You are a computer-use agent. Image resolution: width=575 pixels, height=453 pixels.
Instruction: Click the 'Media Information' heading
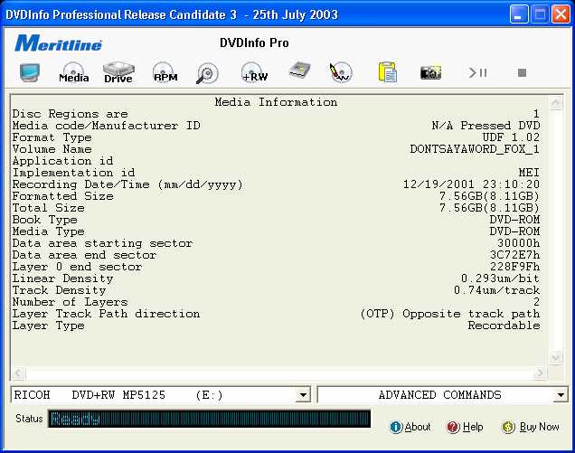276,102
